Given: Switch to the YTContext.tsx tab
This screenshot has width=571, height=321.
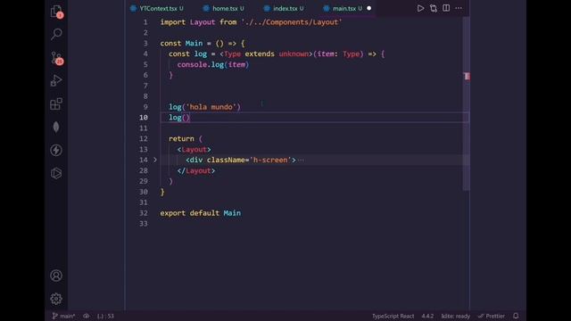Looking at the screenshot, I should 157,8.
